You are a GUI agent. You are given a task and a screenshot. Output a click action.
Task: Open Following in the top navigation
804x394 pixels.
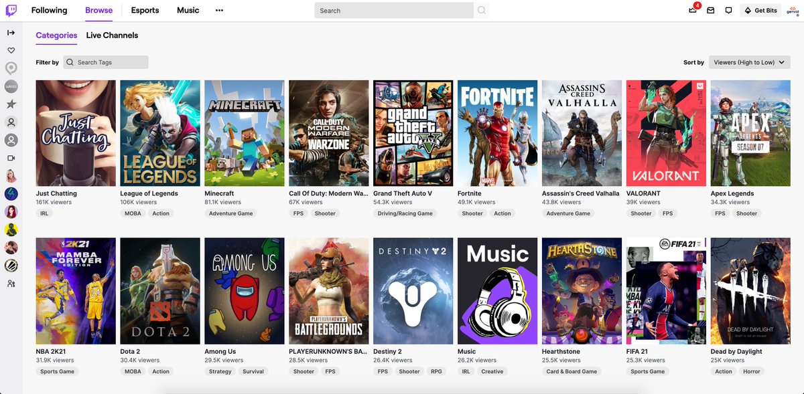coord(49,10)
